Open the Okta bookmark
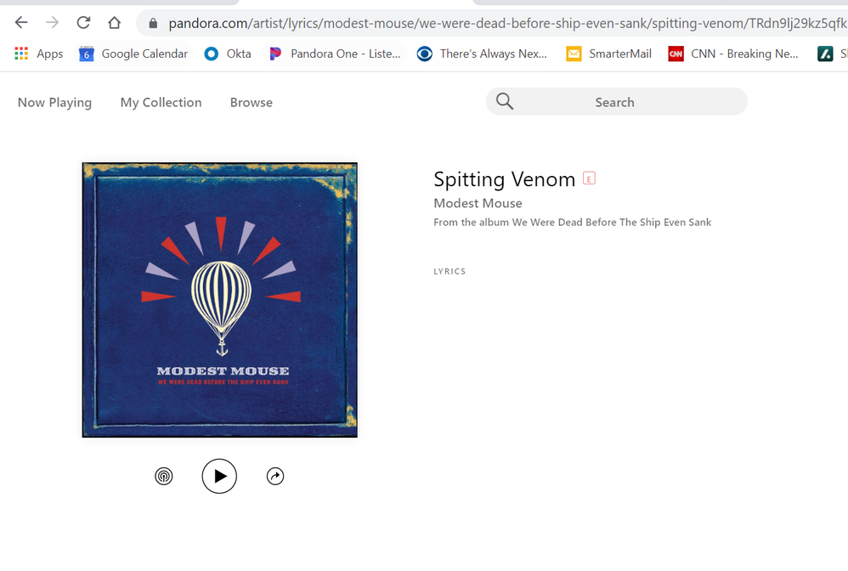Viewport: 848px width, 571px height. tap(228, 54)
